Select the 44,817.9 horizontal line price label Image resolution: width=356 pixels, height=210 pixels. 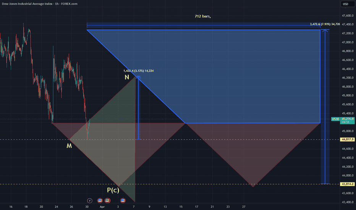click(348, 139)
